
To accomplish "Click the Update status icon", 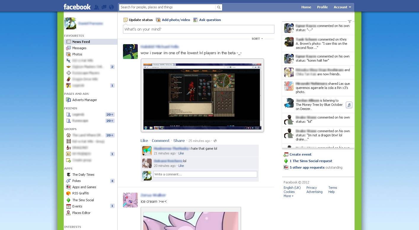I will point(126,20).
